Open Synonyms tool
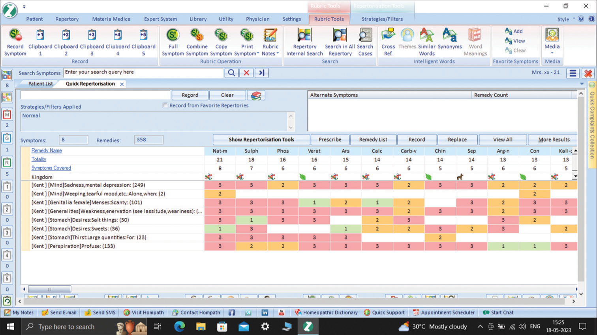This screenshot has width=597, height=335. click(450, 39)
